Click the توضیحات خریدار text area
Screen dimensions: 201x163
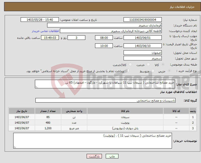pyautogui.click(x=92, y=141)
